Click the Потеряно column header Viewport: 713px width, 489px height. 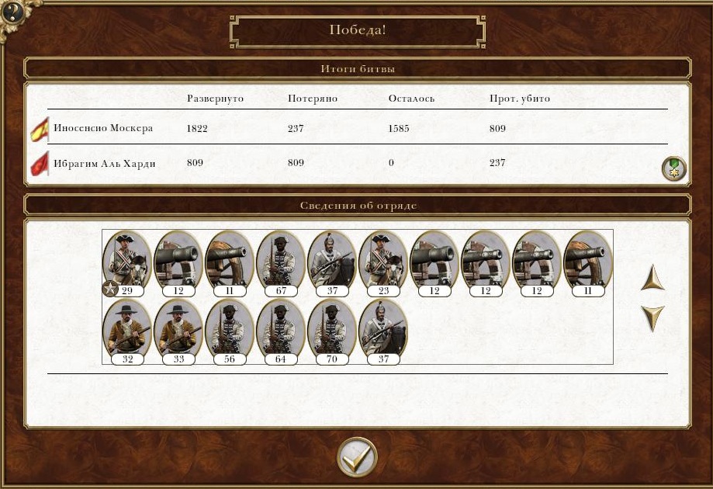pyautogui.click(x=313, y=99)
